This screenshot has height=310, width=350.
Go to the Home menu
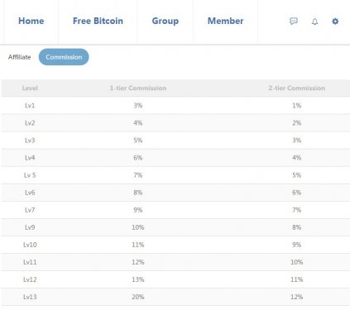(31, 21)
